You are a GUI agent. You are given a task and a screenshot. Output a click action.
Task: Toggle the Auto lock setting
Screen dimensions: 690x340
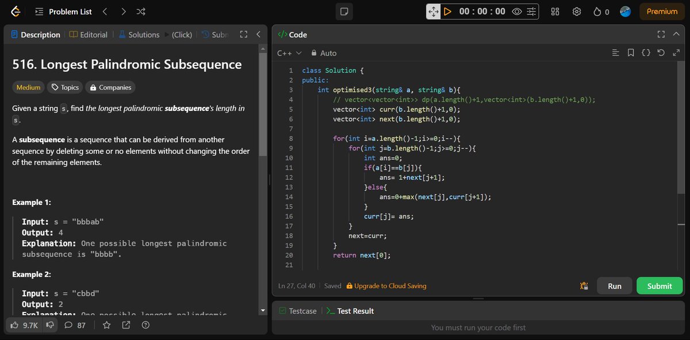[x=323, y=53]
